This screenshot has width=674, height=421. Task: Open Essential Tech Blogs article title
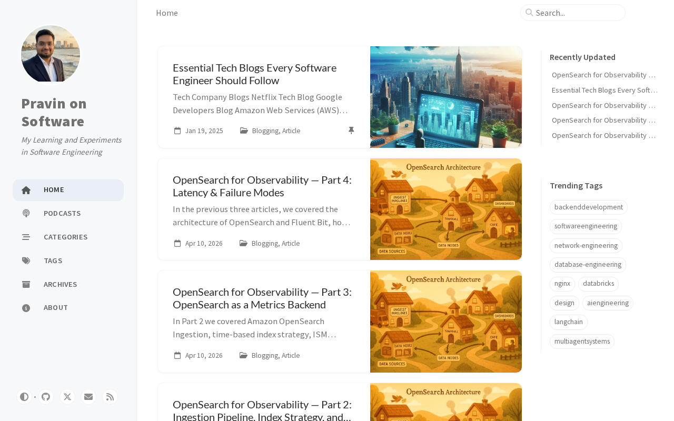coord(254,74)
